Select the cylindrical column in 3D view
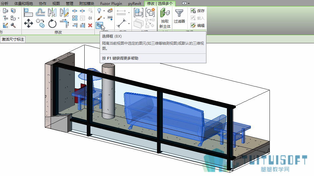The height and width of the screenshot is (176, 314). 108,91
